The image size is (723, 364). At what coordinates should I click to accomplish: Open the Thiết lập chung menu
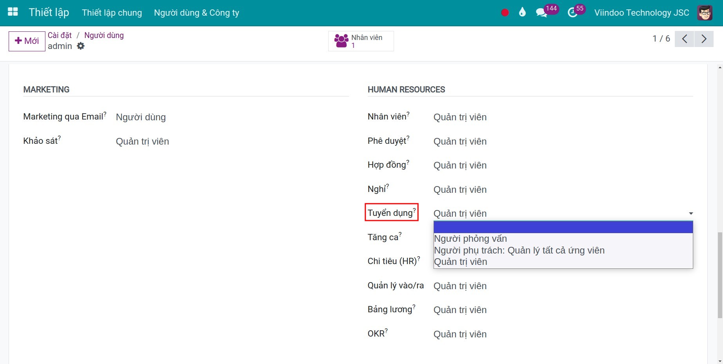point(112,13)
